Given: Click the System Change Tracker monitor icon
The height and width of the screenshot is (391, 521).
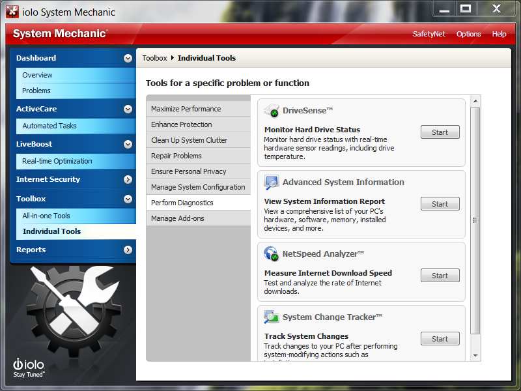Looking at the screenshot, I should (x=272, y=317).
